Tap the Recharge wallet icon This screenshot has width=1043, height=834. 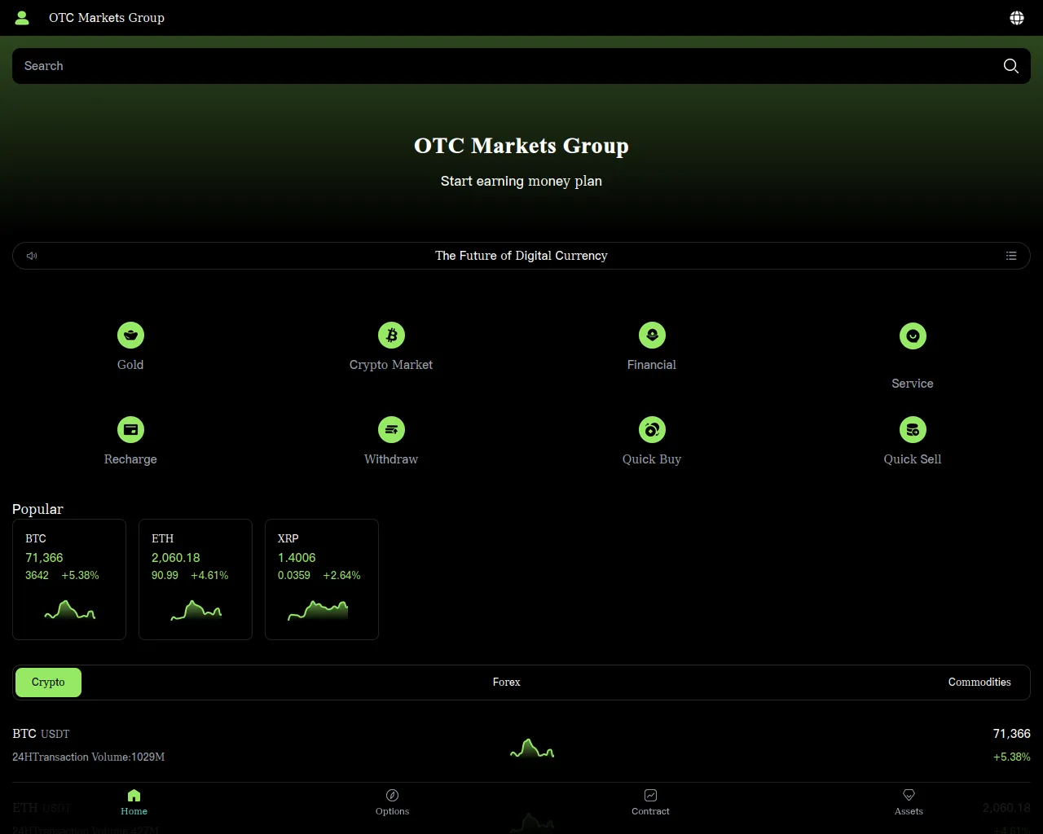click(x=130, y=430)
